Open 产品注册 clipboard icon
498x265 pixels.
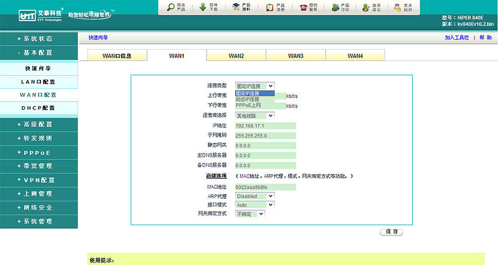click(x=269, y=7)
